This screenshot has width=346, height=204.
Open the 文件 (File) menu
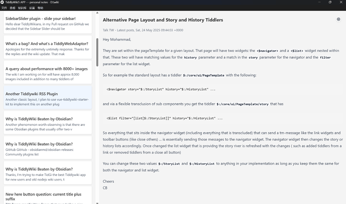click(x=4, y=8)
